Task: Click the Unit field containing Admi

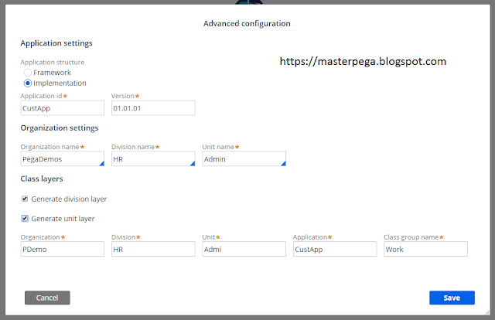Action: tap(244, 249)
